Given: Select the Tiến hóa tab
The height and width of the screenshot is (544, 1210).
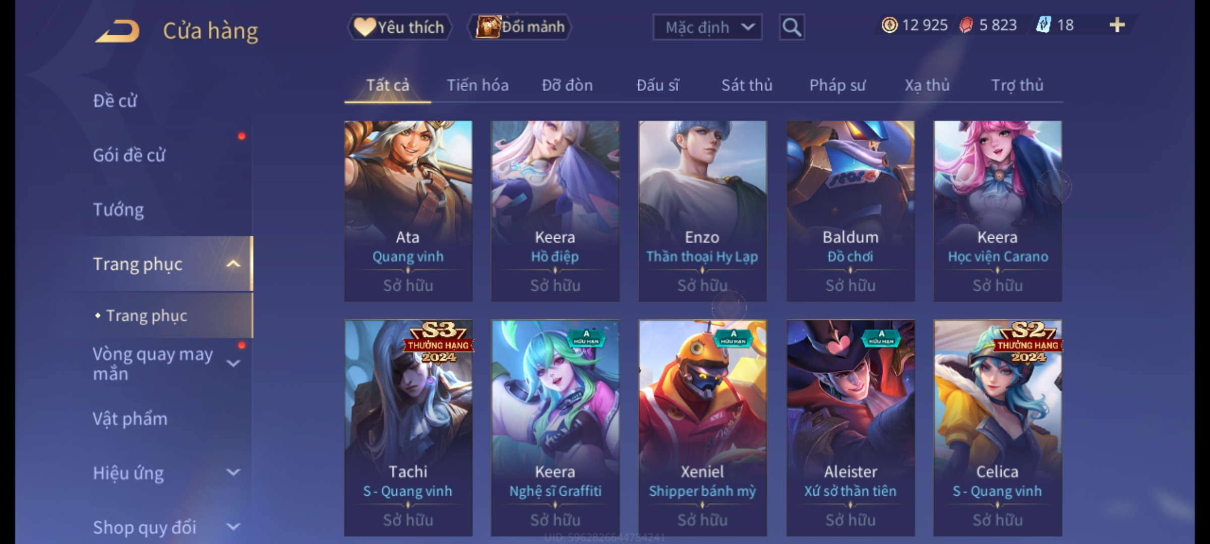Looking at the screenshot, I should coord(477,85).
